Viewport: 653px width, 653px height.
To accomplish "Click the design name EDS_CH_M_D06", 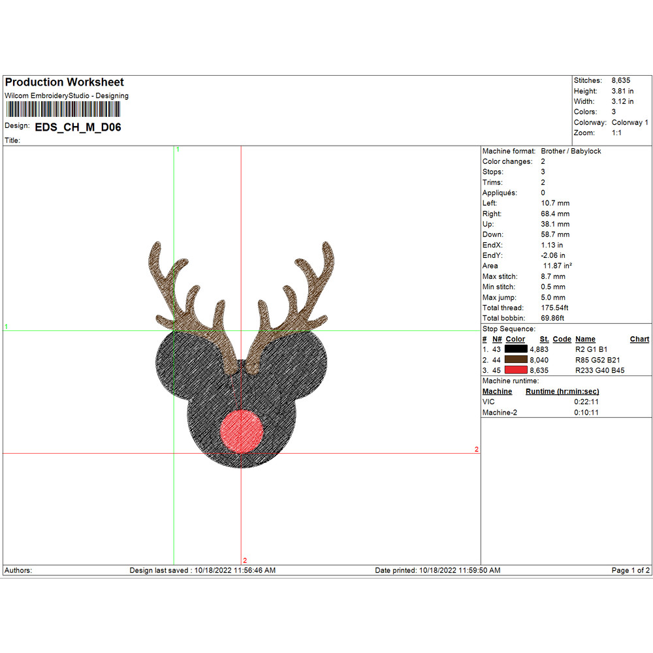I will coord(78,127).
